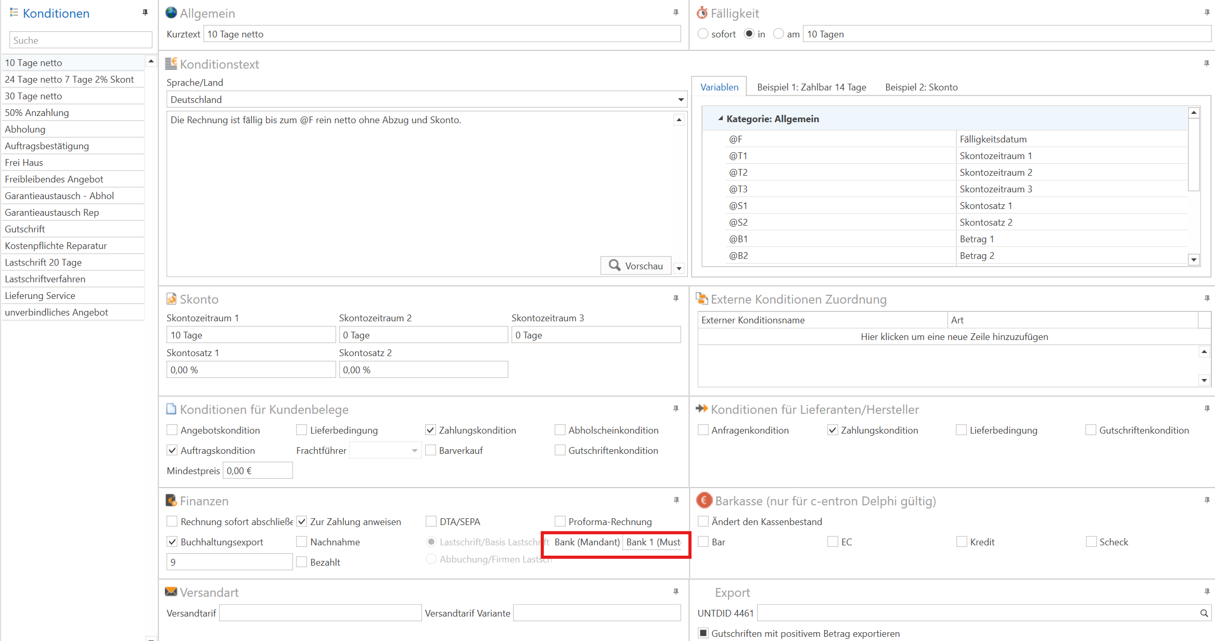Open the UNTDID 4461 search magnifier
This screenshot has width=1215, height=641.
point(1204,613)
